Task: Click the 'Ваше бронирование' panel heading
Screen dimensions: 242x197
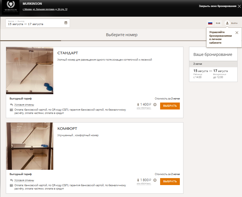Action: pyautogui.click(x=213, y=54)
